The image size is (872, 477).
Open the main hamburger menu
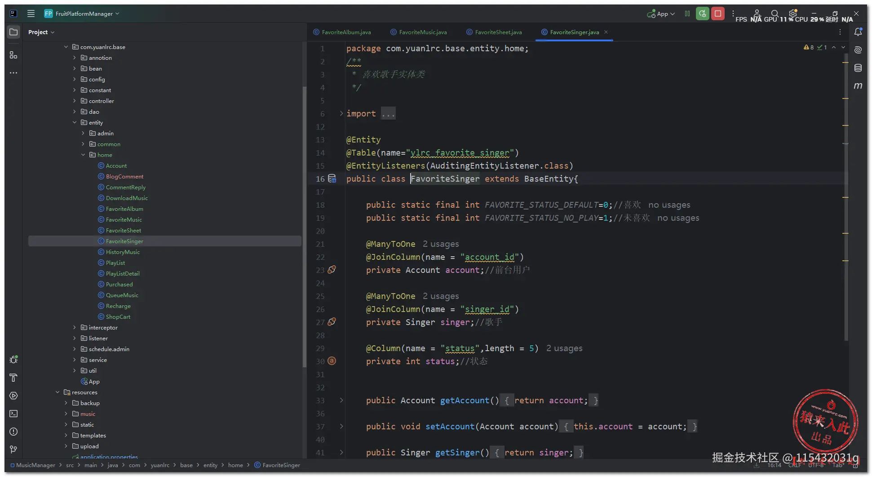(31, 13)
